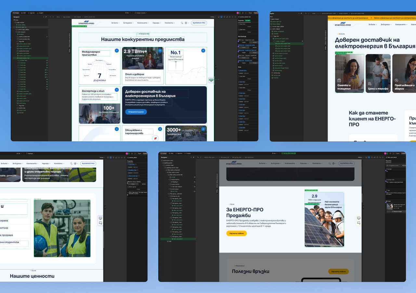The image size is (416, 293).
Task: Click the search icon in bottom-left window's site header
Action: pyautogui.click(x=71, y=163)
